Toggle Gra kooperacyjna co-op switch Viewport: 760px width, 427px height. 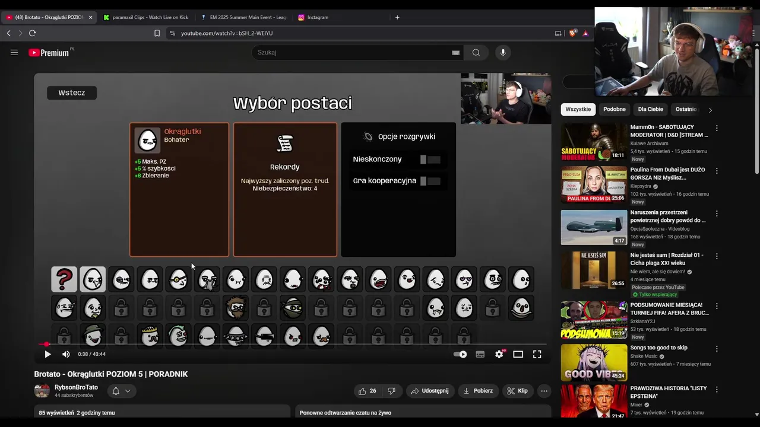pyautogui.click(x=430, y=181)
